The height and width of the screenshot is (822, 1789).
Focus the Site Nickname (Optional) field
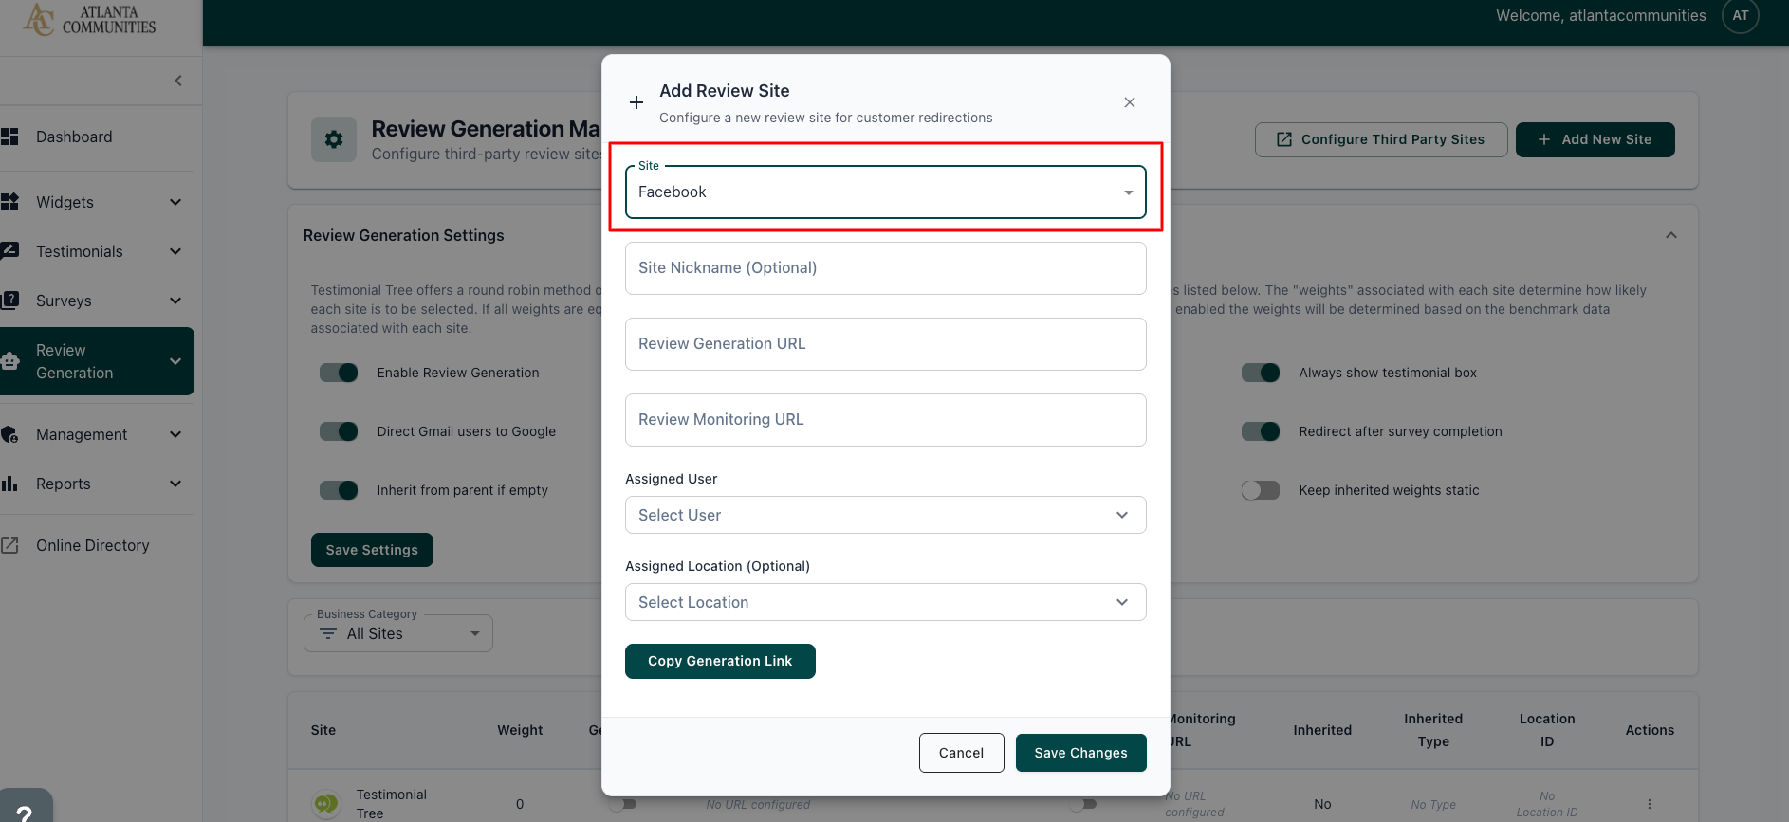(x=885, y=268)
